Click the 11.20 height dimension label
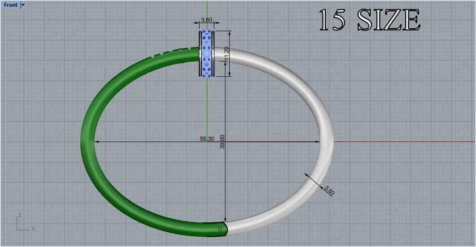This screenshot has height=247, width=476. click(x=226, y=54)
